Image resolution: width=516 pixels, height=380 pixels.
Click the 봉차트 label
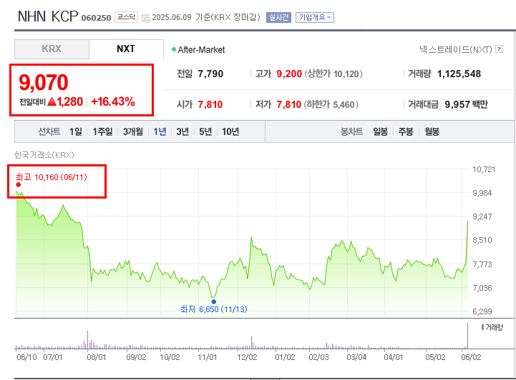click(x=352, y=131)
